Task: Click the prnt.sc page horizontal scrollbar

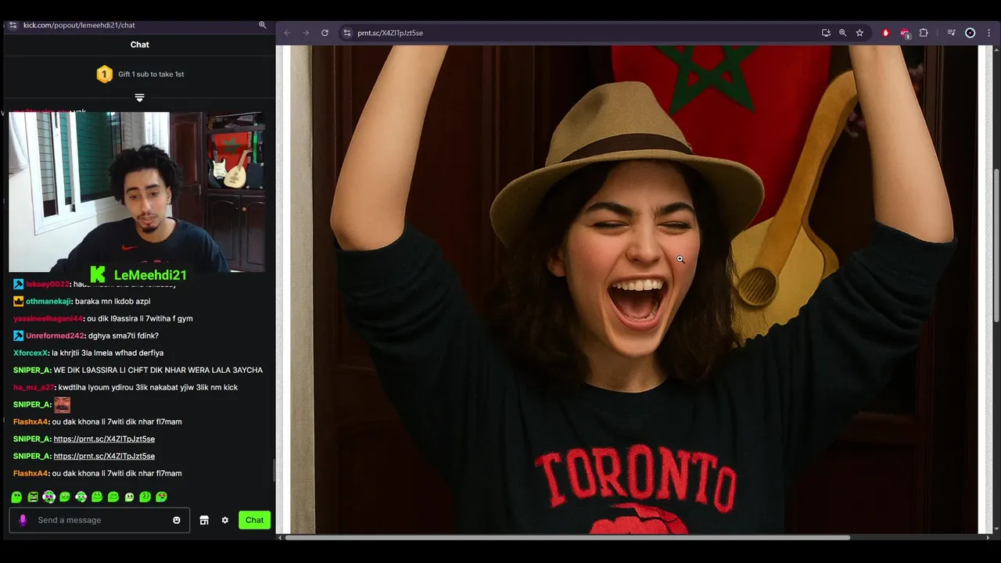Action: [x=567, y=537]
